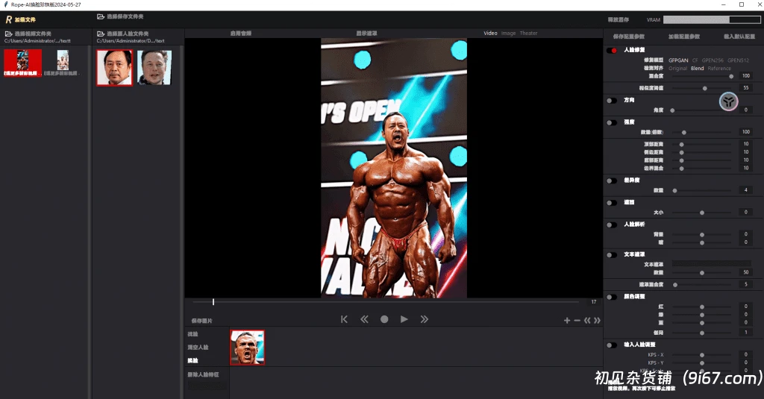Open the select save folder icon
Screen dimensions: 764x399
point(101,16)
